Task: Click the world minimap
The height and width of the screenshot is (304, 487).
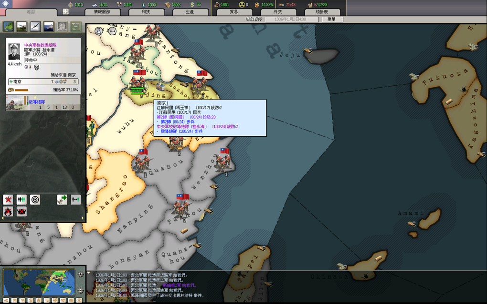Action: [x=39, y=282]
